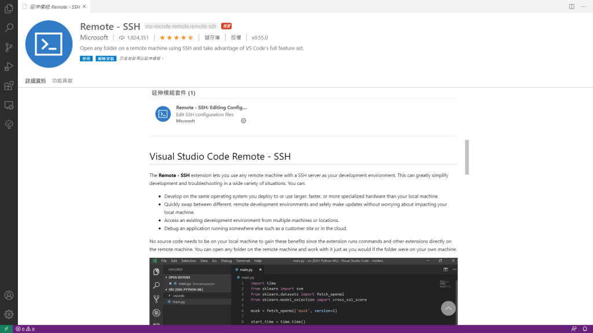Switch to the Details (詳細資料) tab

(35, 80)
